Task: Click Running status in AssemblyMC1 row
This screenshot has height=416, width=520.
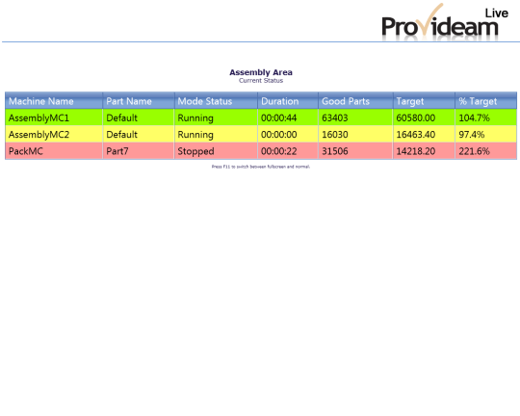Action: 216,117
